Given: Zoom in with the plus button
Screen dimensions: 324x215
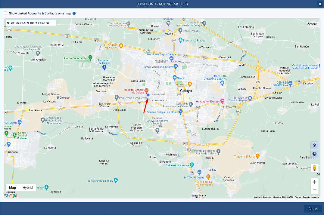Looking at the screenshot, I should pos(314,182).
